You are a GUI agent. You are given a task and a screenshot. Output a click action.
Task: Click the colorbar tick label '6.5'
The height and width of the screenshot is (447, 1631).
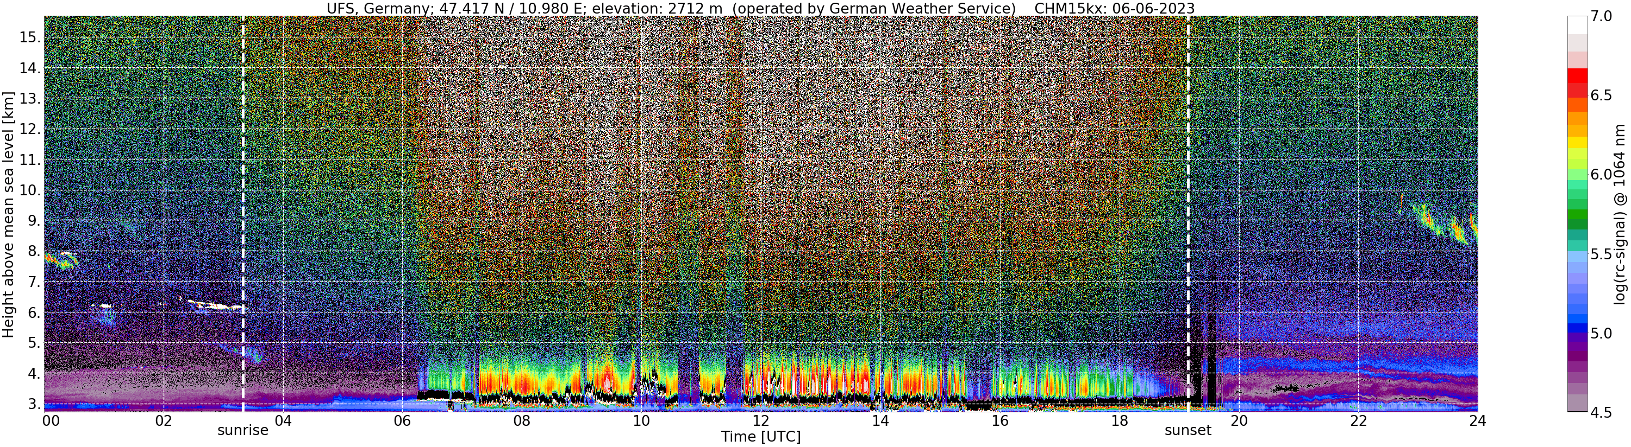1601,95
